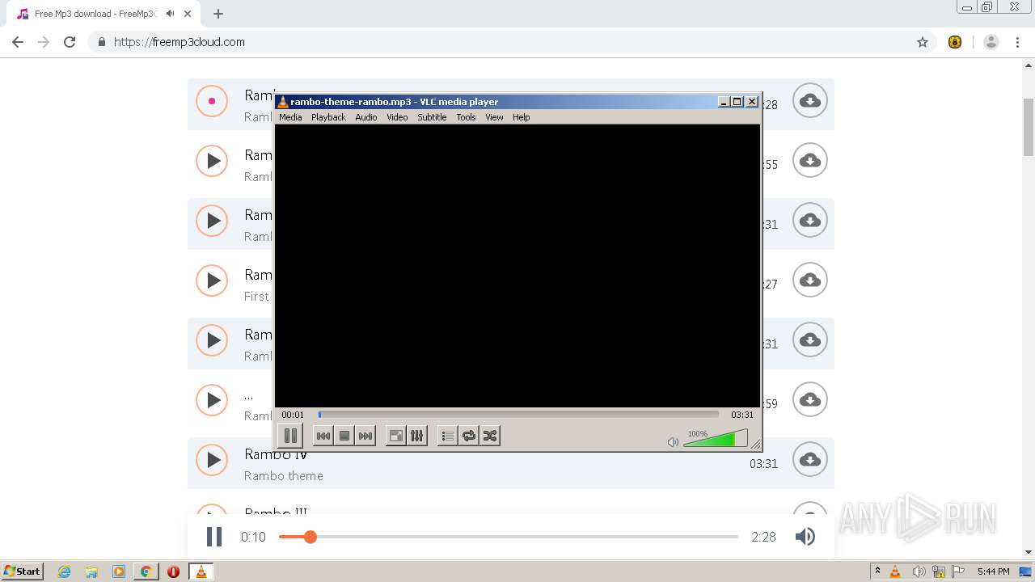Show hidden system tray icons
The image size is (1035, 582).
point(877,571)
